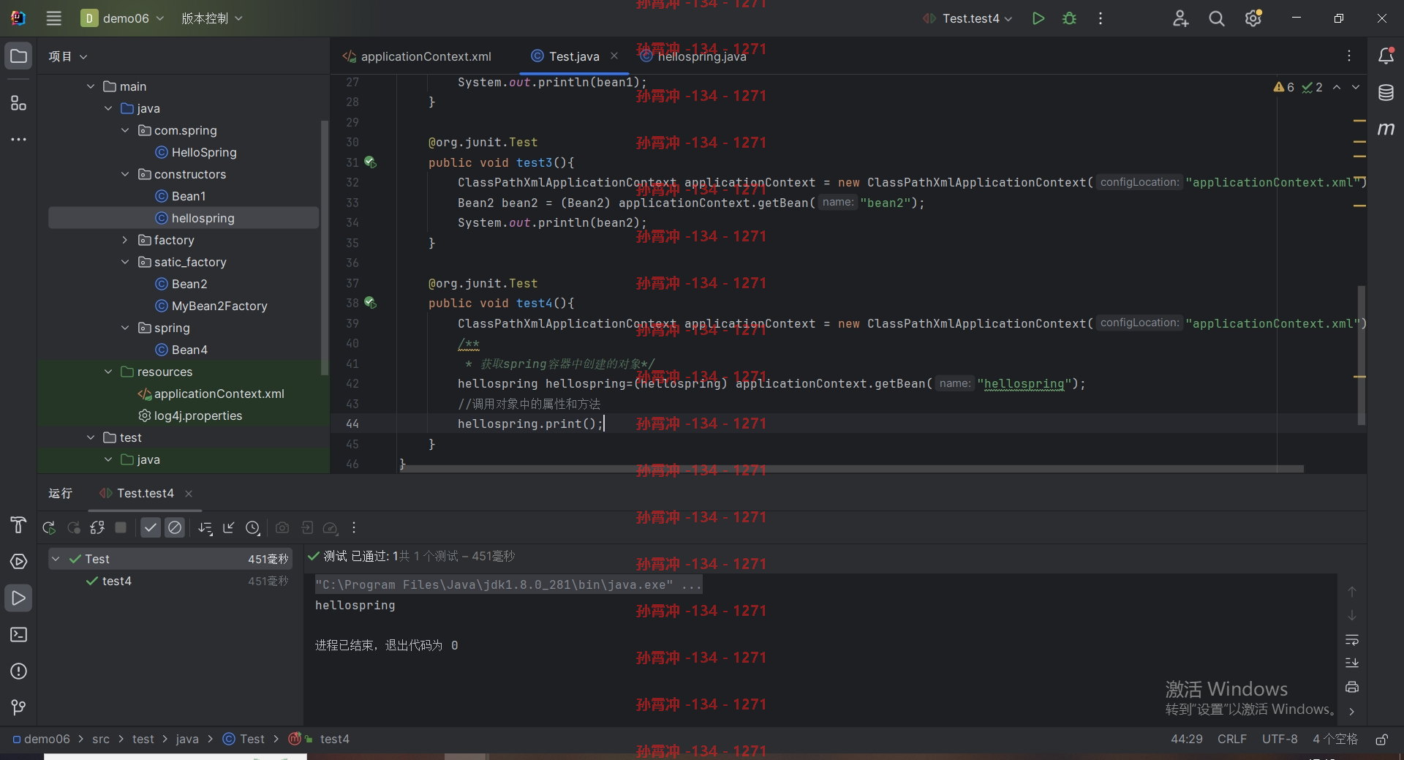Expand the factory package
The width and height of the screenshot is (1404, 760).
125,240
